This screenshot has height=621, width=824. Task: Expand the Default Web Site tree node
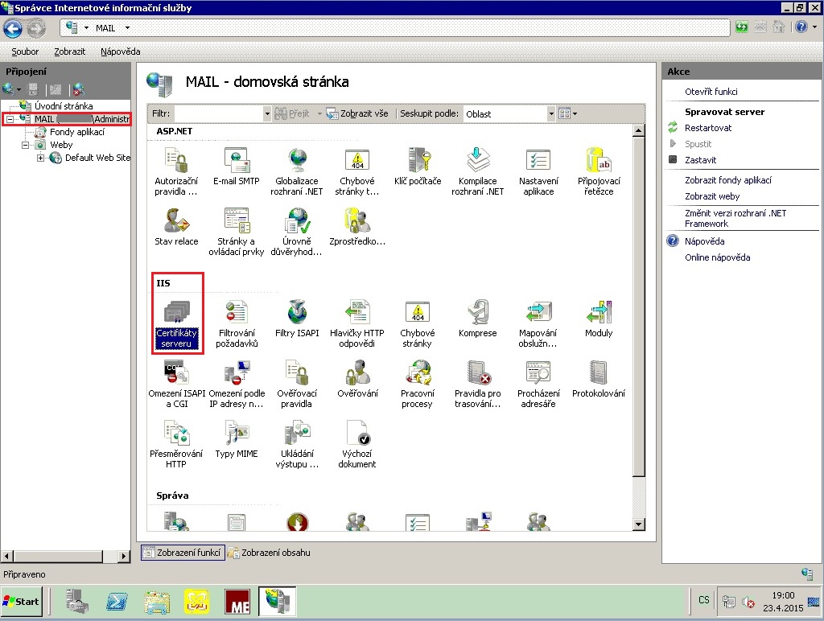point(41,158)
